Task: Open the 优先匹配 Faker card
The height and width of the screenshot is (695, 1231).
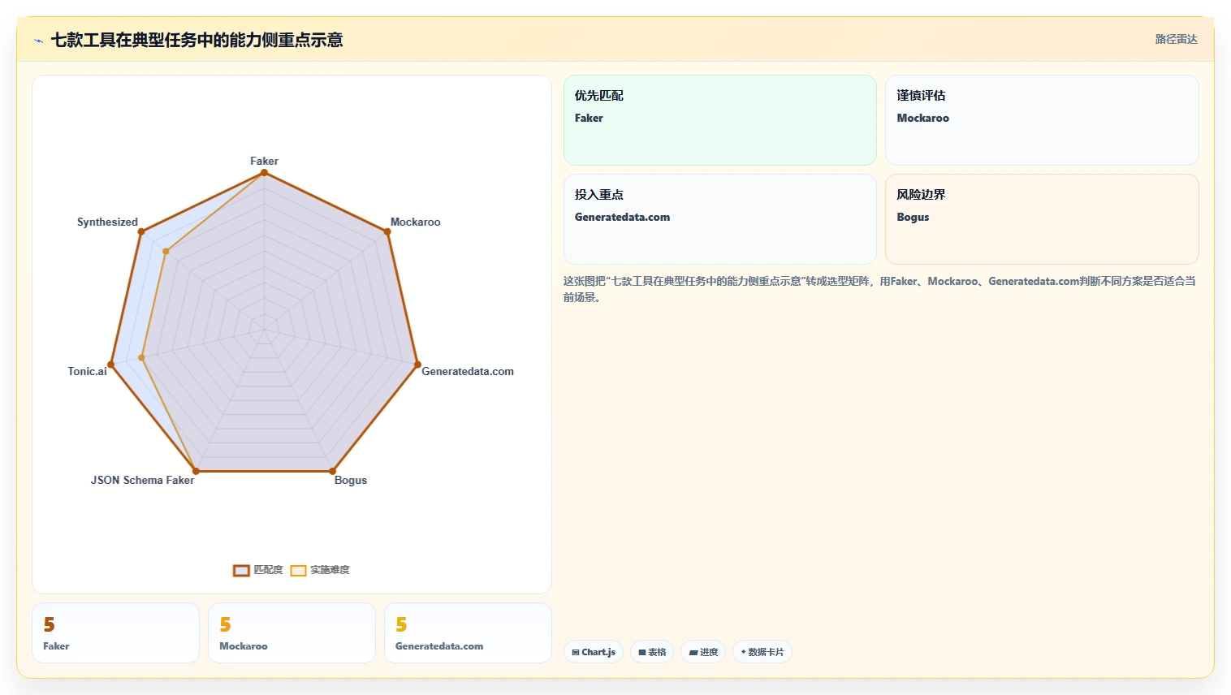Action: [720, 120]
